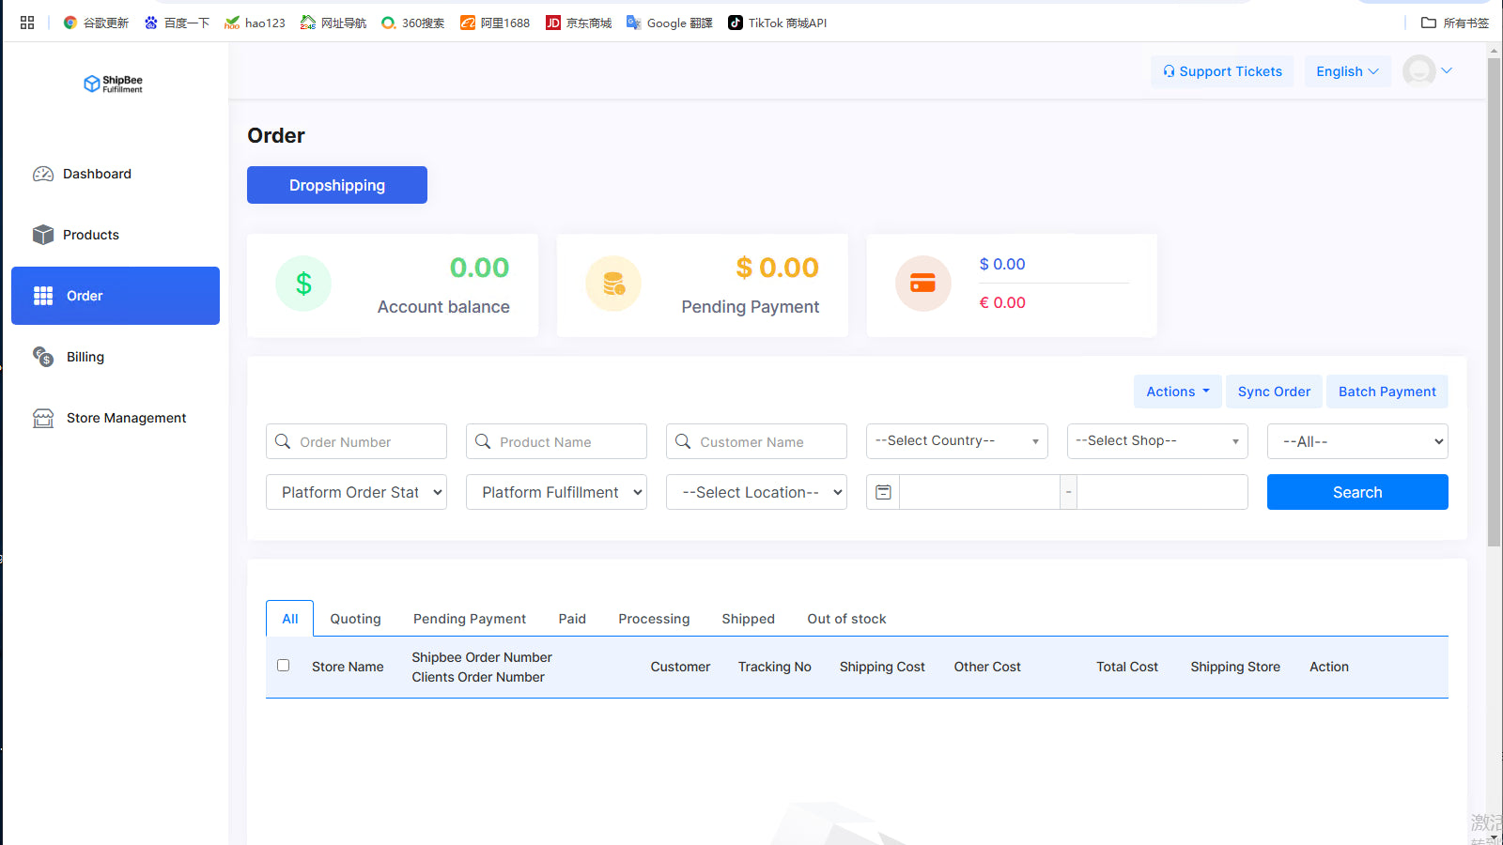Open the browser apps grid icon
This screenshot has width=1503, height=845.
click(27, 23)
